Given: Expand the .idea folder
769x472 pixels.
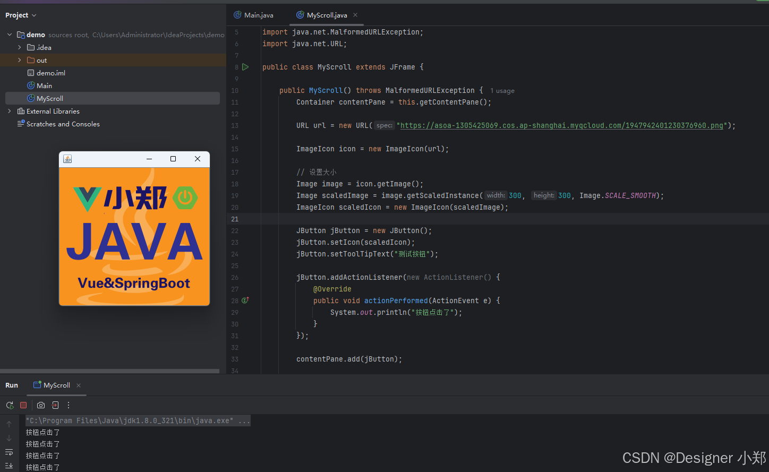Looking at the screenshot, I should [x=20, y=47].
